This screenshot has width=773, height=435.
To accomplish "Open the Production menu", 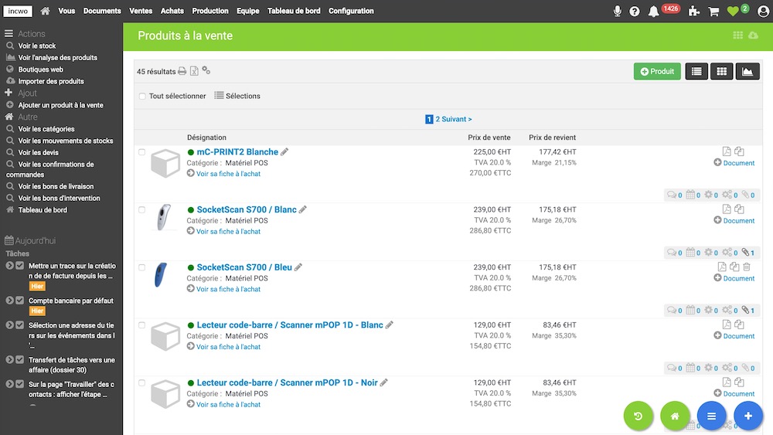I will tap(210, 11).
